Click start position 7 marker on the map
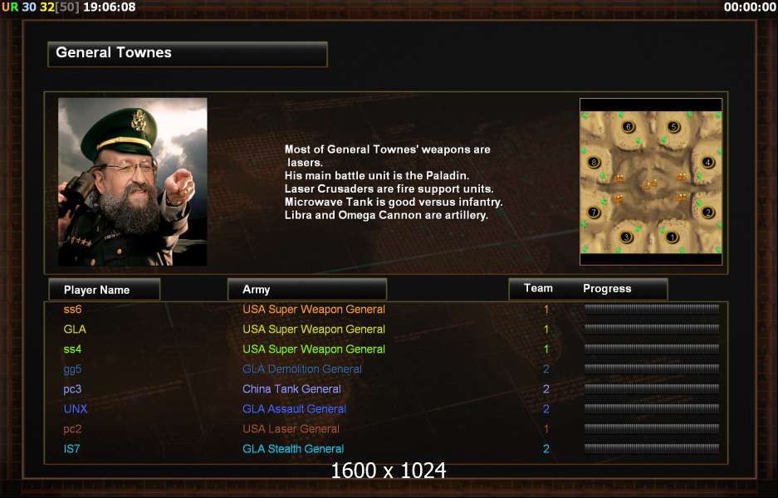 point(594,212)
